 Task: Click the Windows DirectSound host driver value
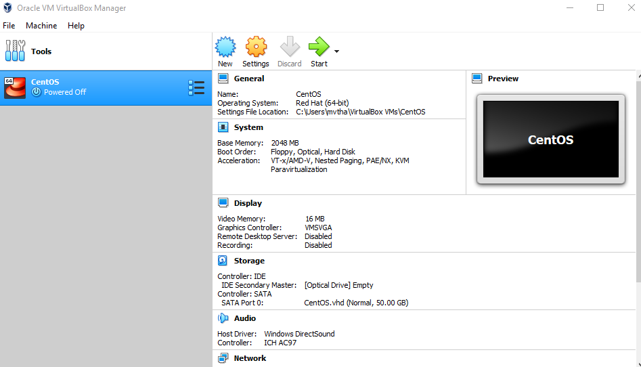299,334
